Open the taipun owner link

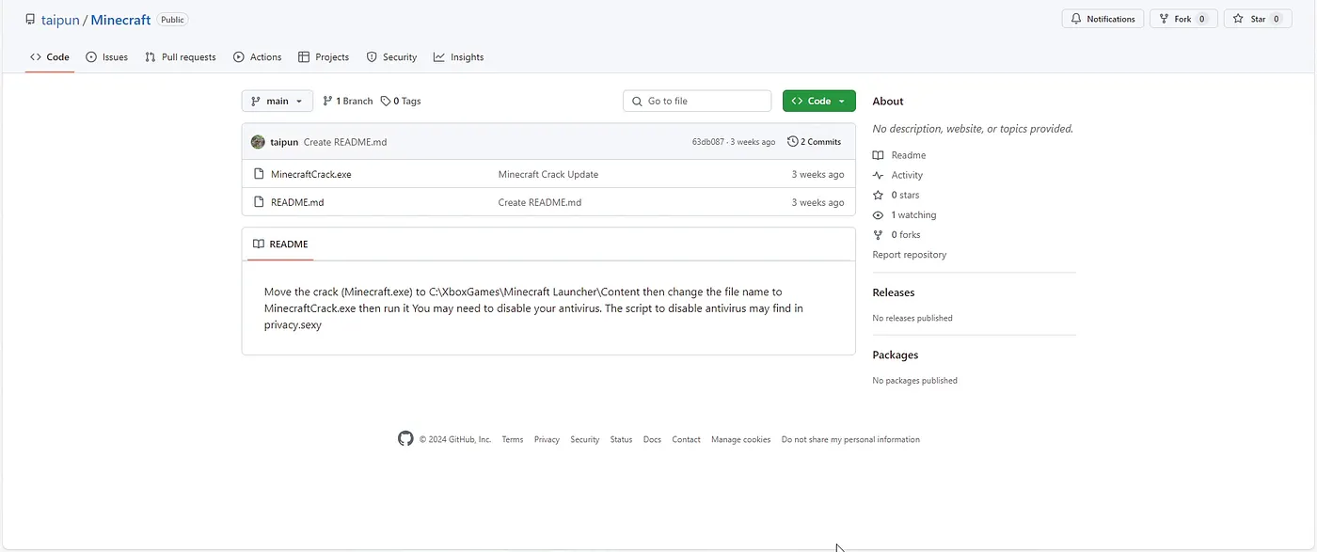coord(62,20)
